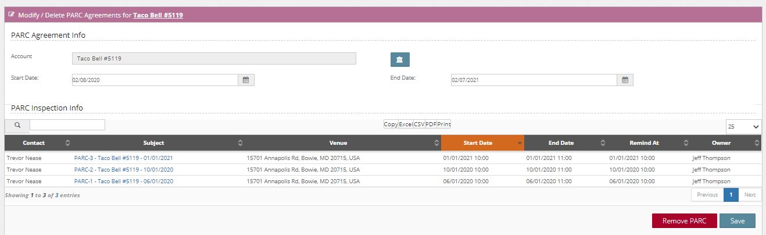Screen dimensions: 766x235
Task: Export table with the PDF button
Action: (x=431, y=124)
